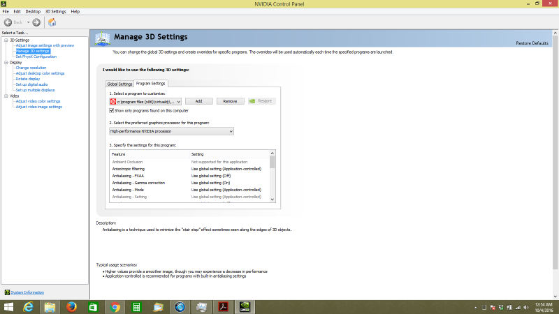Collapse the Display tree node
Viewport: 559px width, 314px height.
pos(6,63)
